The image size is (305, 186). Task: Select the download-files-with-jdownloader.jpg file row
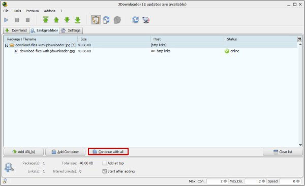pyautogui.click(x=150, y=51)
